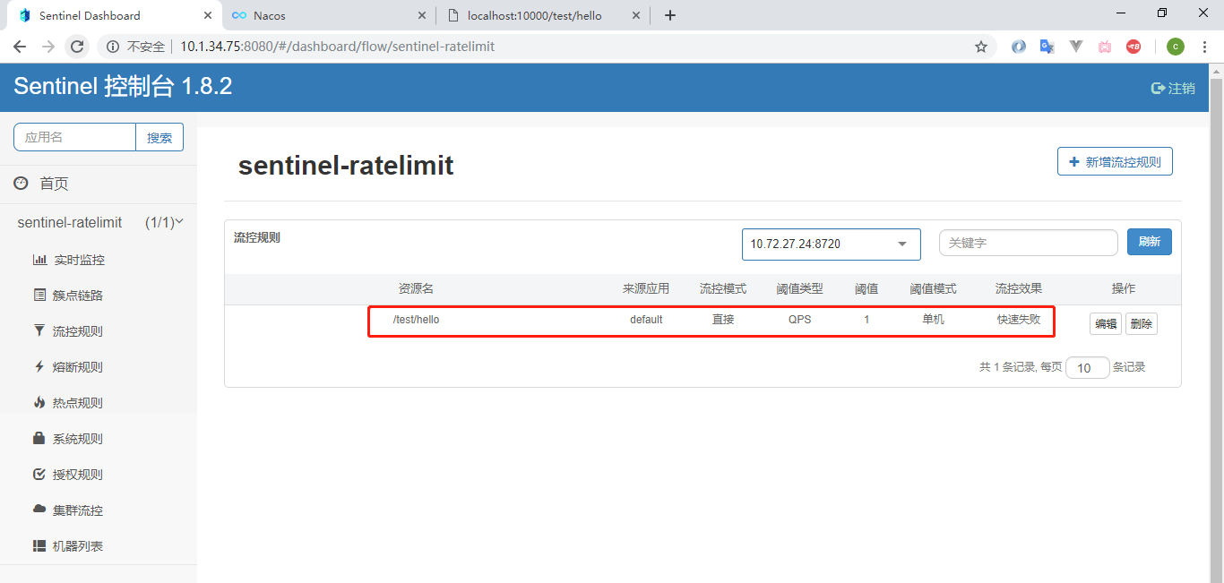Switch to localhost:10000/test/hello tab
Viewport: 1224px width, 583px height.
[544, 15]
